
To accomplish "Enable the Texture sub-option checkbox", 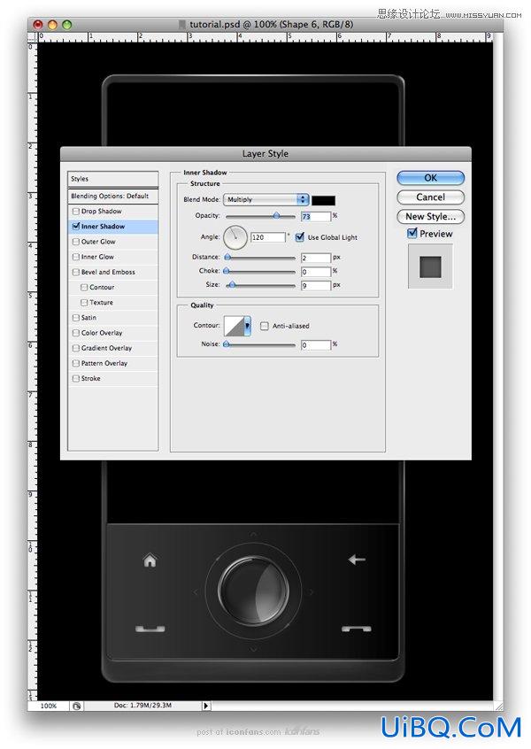I will point(84,303).
